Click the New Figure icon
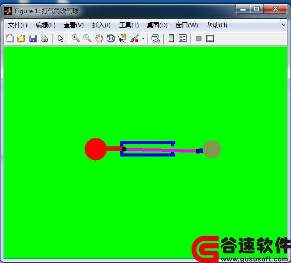This screenshot has height=263, width=291. tap(10, 38)
